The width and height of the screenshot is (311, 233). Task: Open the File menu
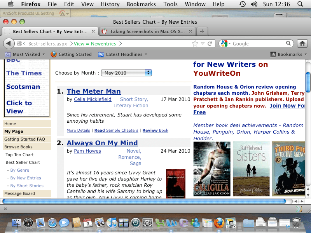(x=52, y=4)
